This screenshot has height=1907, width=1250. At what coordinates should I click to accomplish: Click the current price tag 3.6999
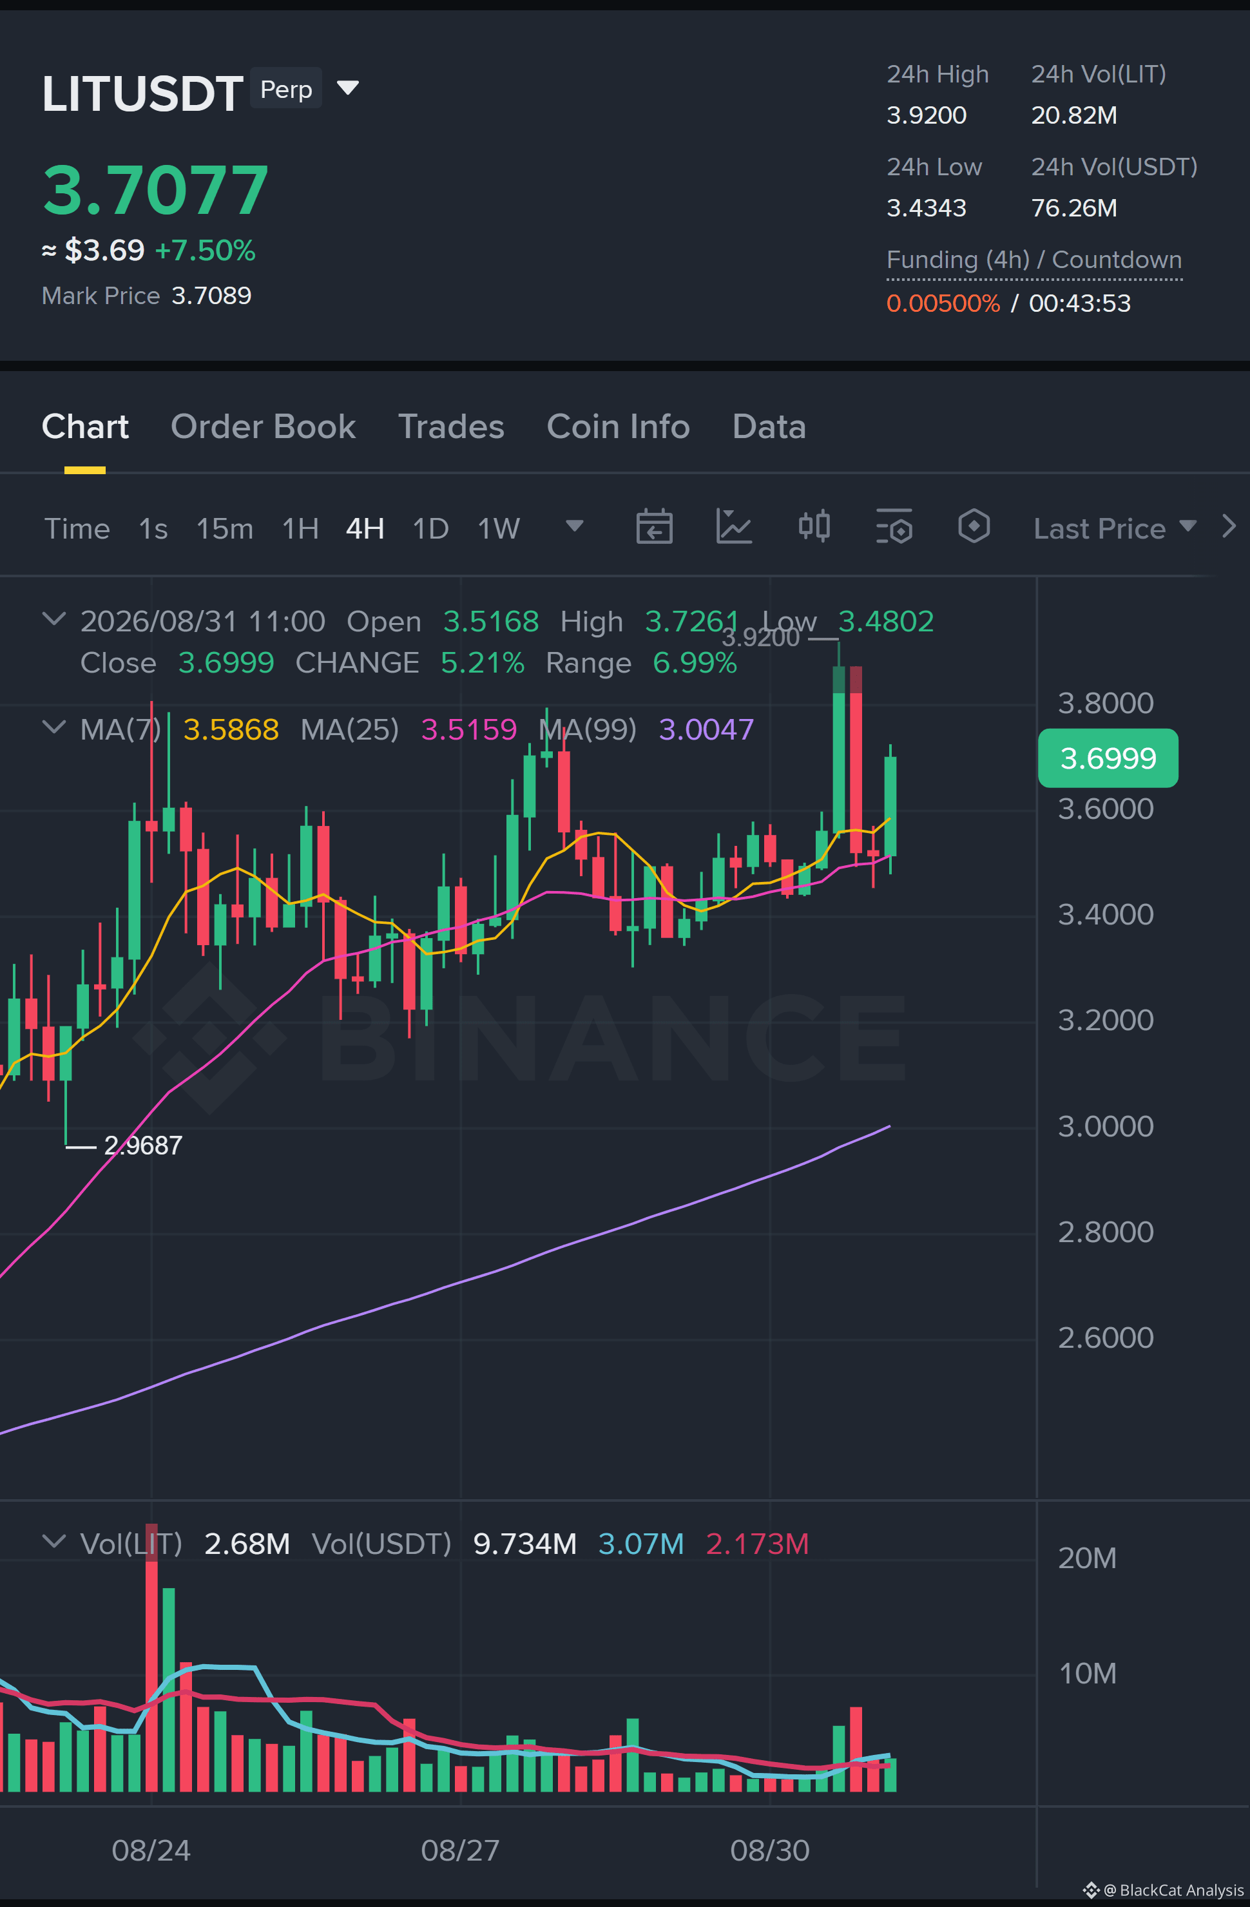tap(1108, 758)
